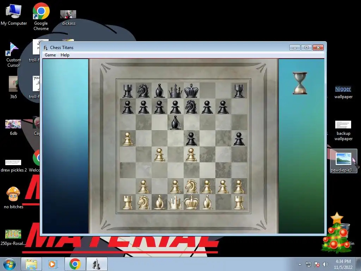
Task: Select the 6db image on desktop
Action: [x=13, y=127]
